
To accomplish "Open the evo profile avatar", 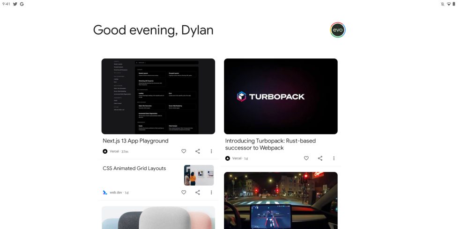I will pos(337,30).
